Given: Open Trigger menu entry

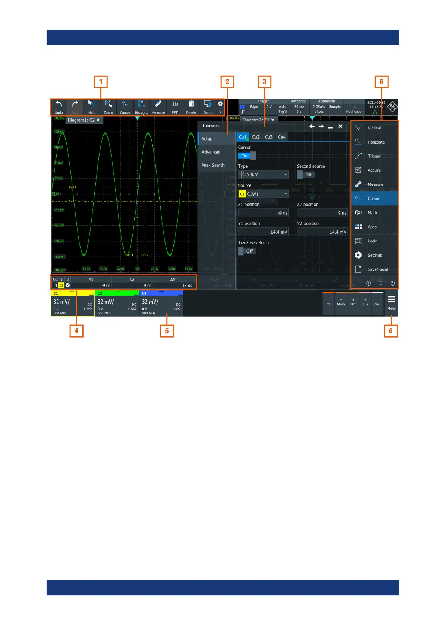Looking at the screenshot, I should (x=374, y=156).
